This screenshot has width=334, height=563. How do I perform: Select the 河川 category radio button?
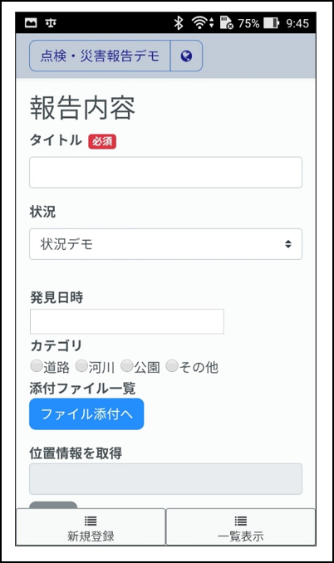[81, 366]
